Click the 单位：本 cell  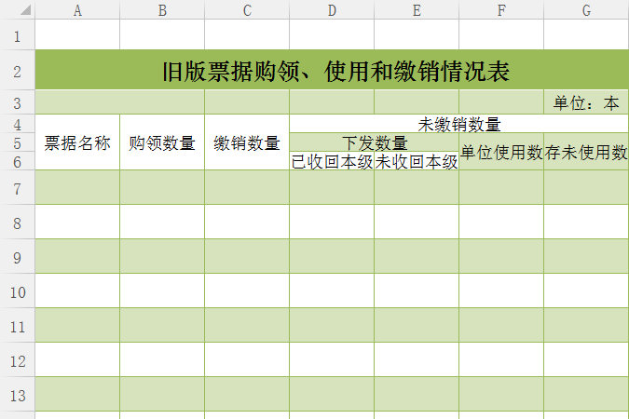click(x=586, y=102)
